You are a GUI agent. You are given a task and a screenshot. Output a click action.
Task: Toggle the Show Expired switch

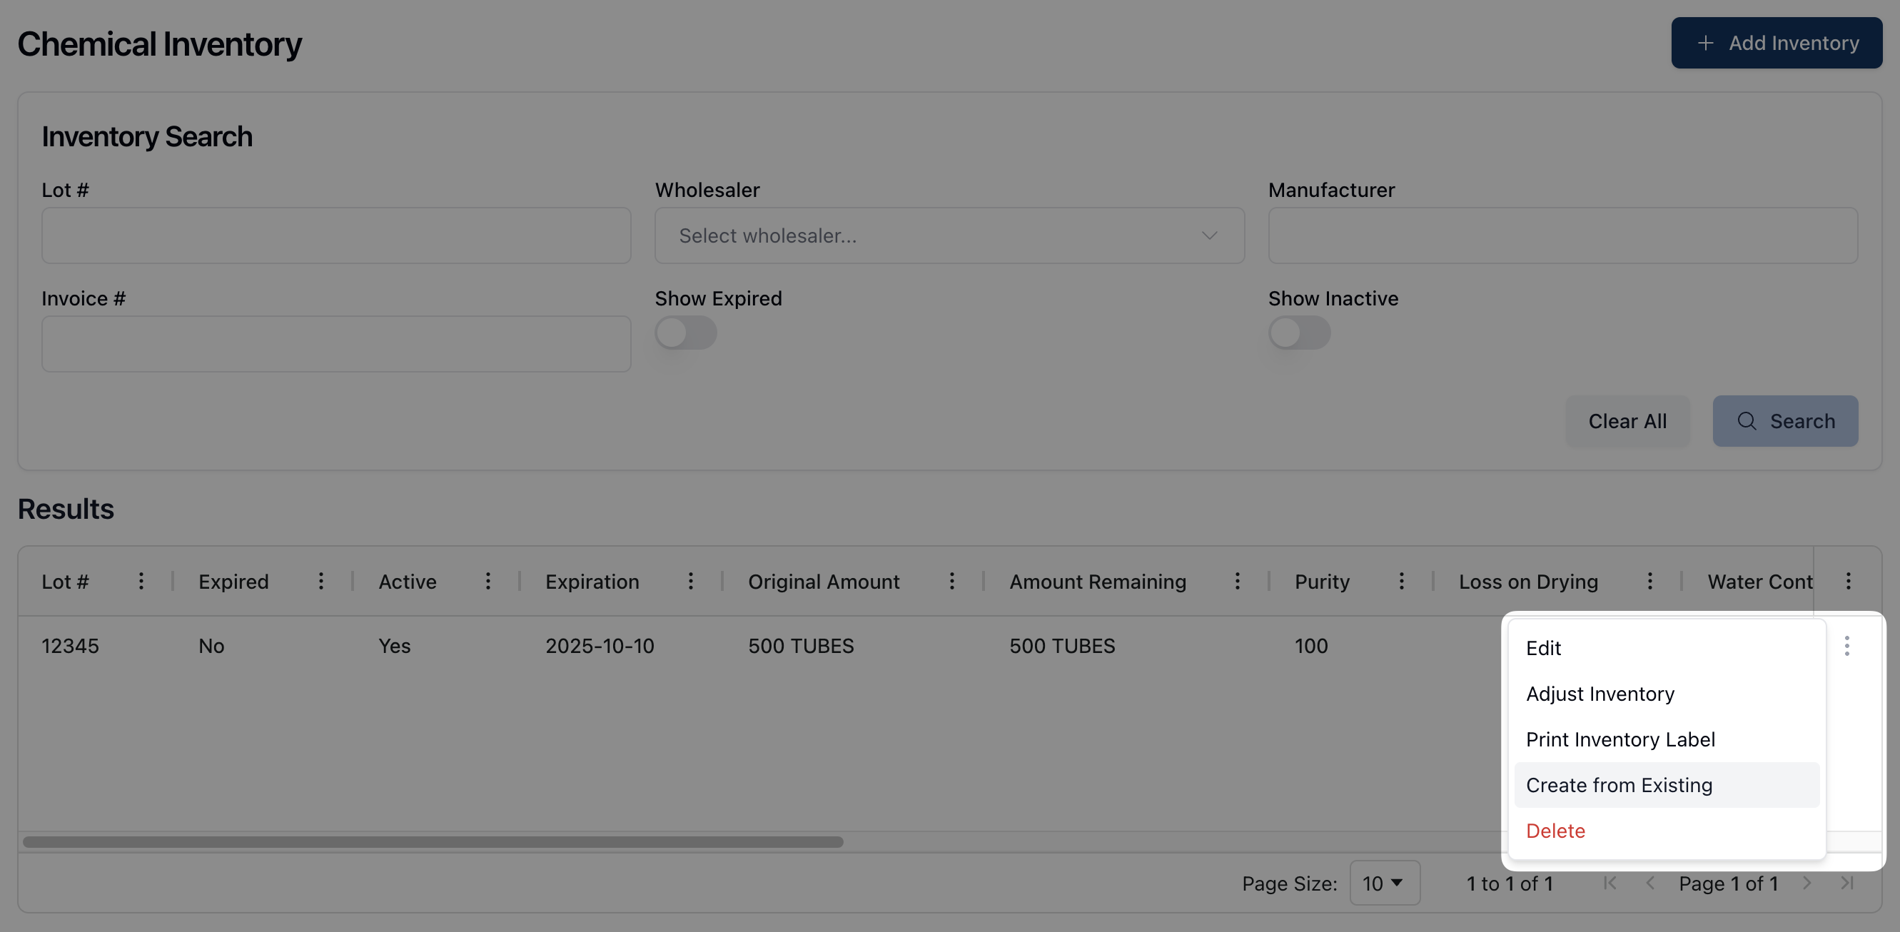[x=686, y=333]
